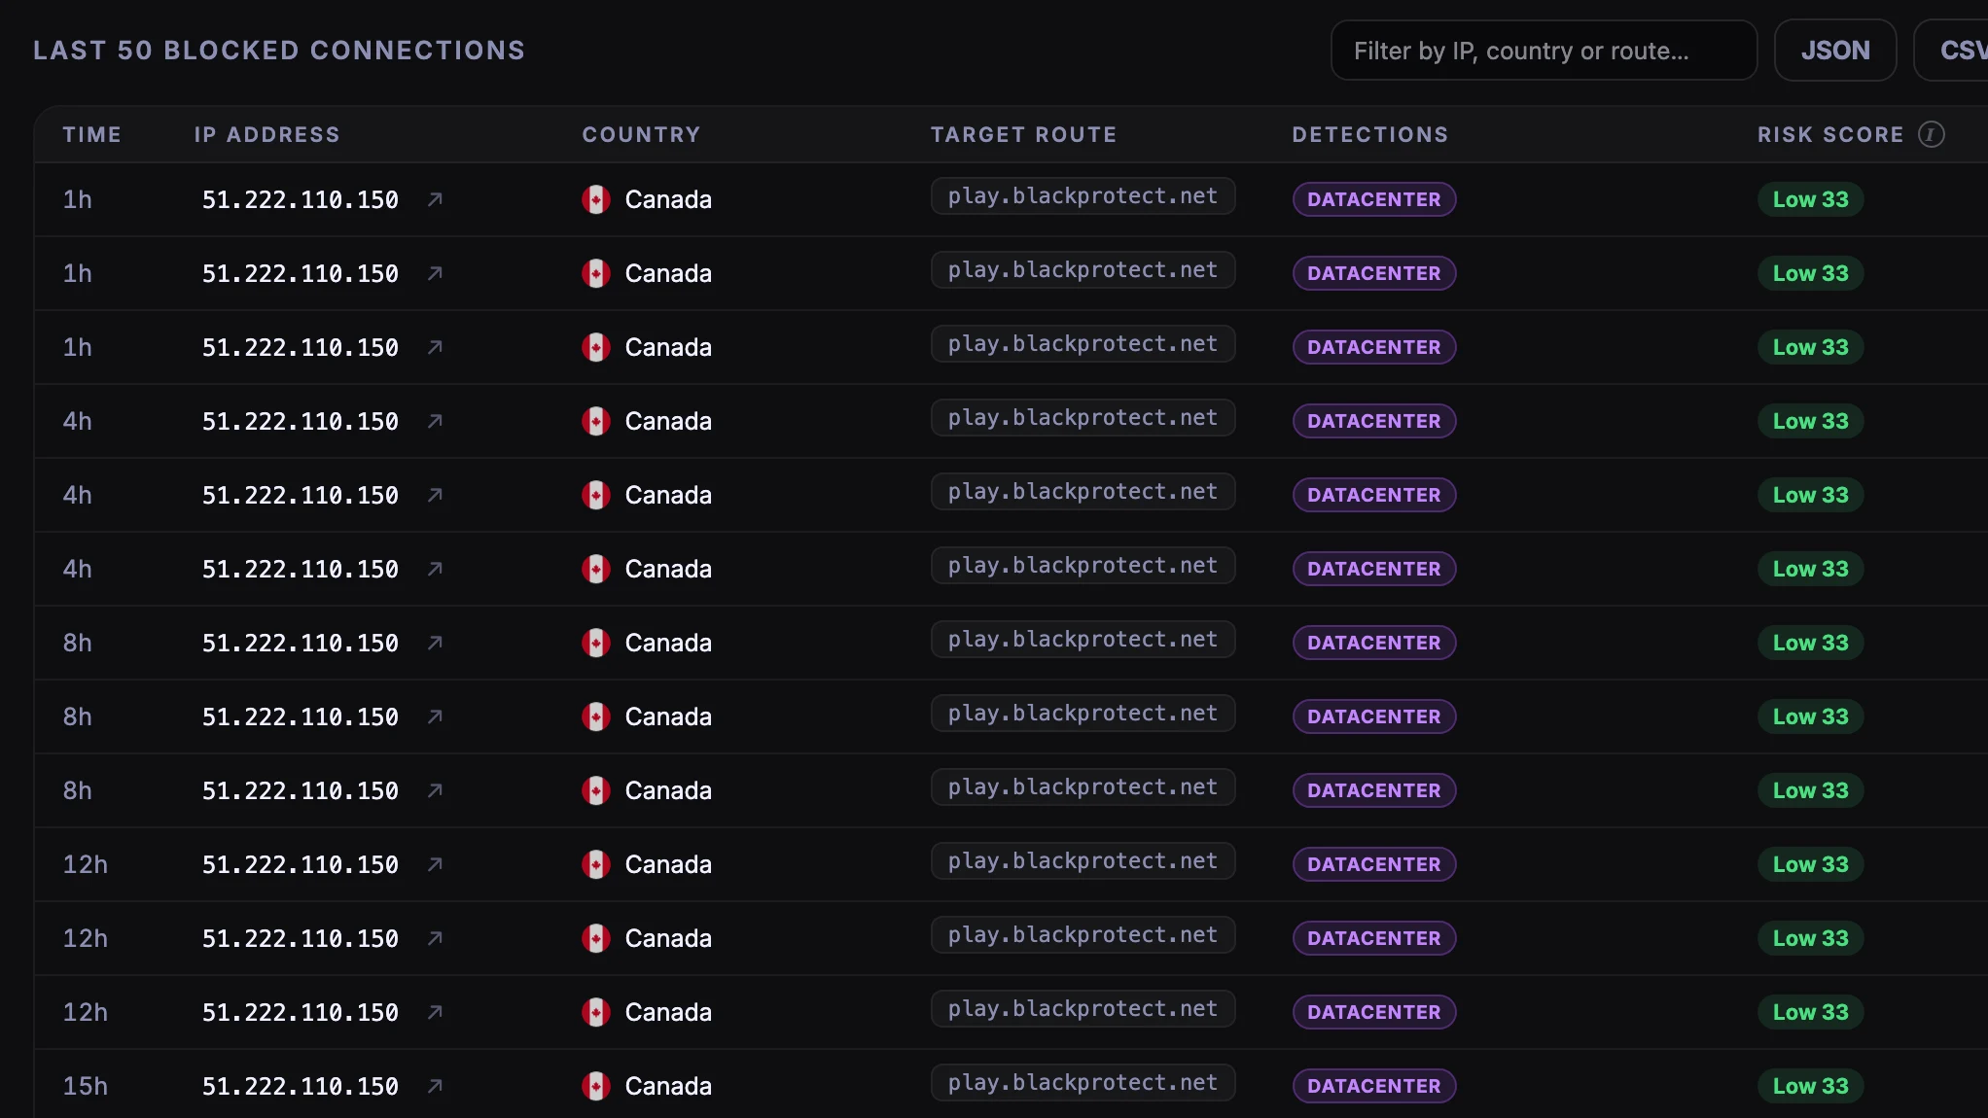Click DATACENTER badge in the third 12h row
Viewport: 1988px width, 1118px height.
(1374, 1012)
